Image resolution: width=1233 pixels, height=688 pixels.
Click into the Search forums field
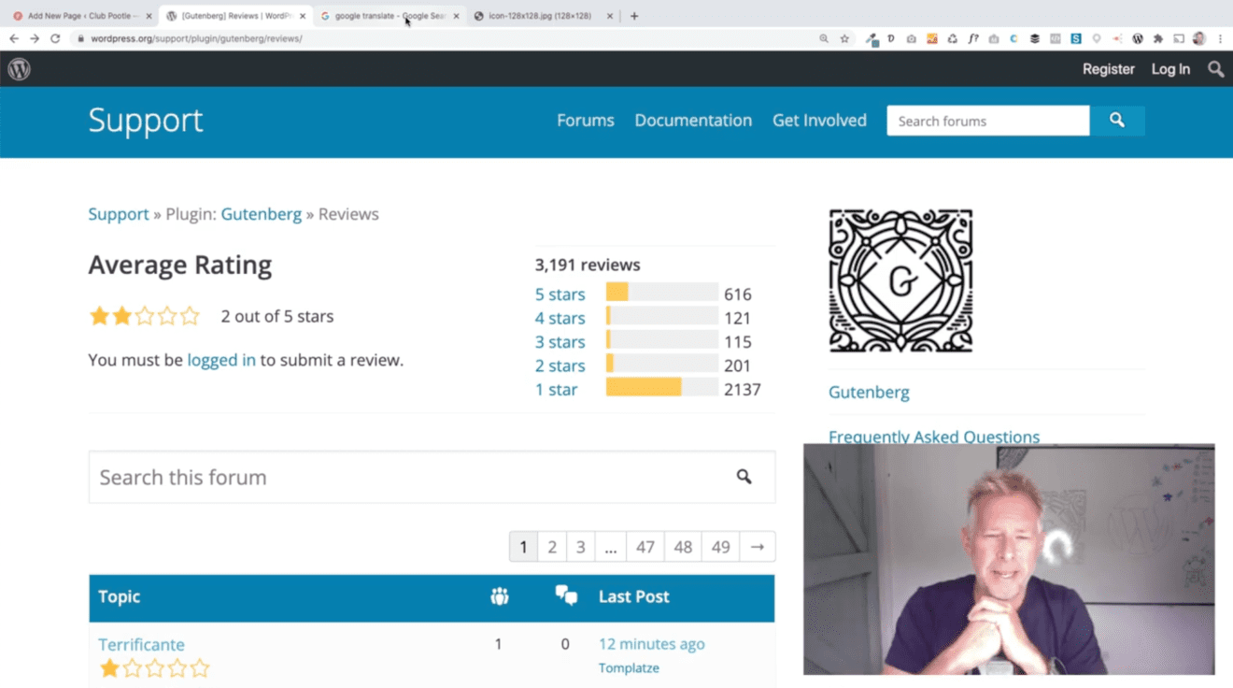pyautogui.click(x=988, y=121)
